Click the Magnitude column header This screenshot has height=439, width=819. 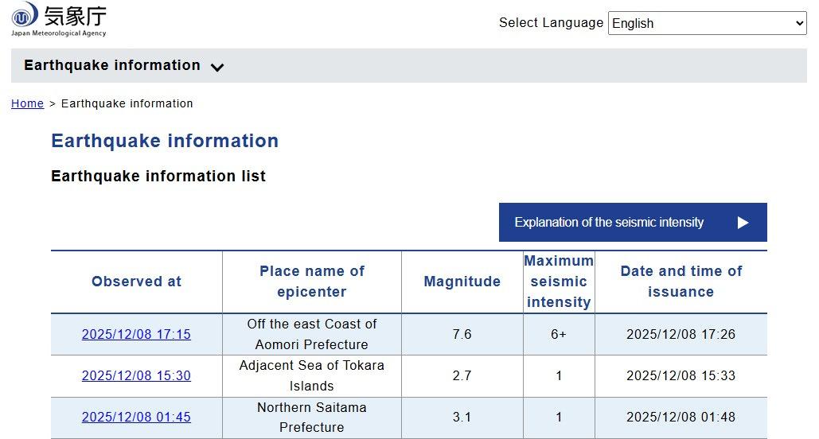pos(462,282)
